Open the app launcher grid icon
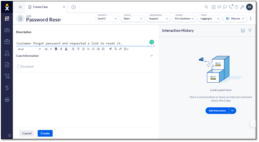This screenshot has height=142, width=259. pos(7,19)
